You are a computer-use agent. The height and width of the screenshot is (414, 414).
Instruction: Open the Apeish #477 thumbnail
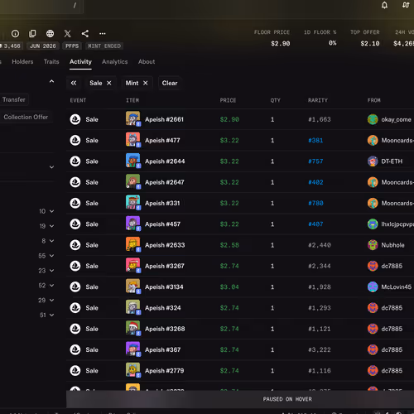(x=132, y=139)
